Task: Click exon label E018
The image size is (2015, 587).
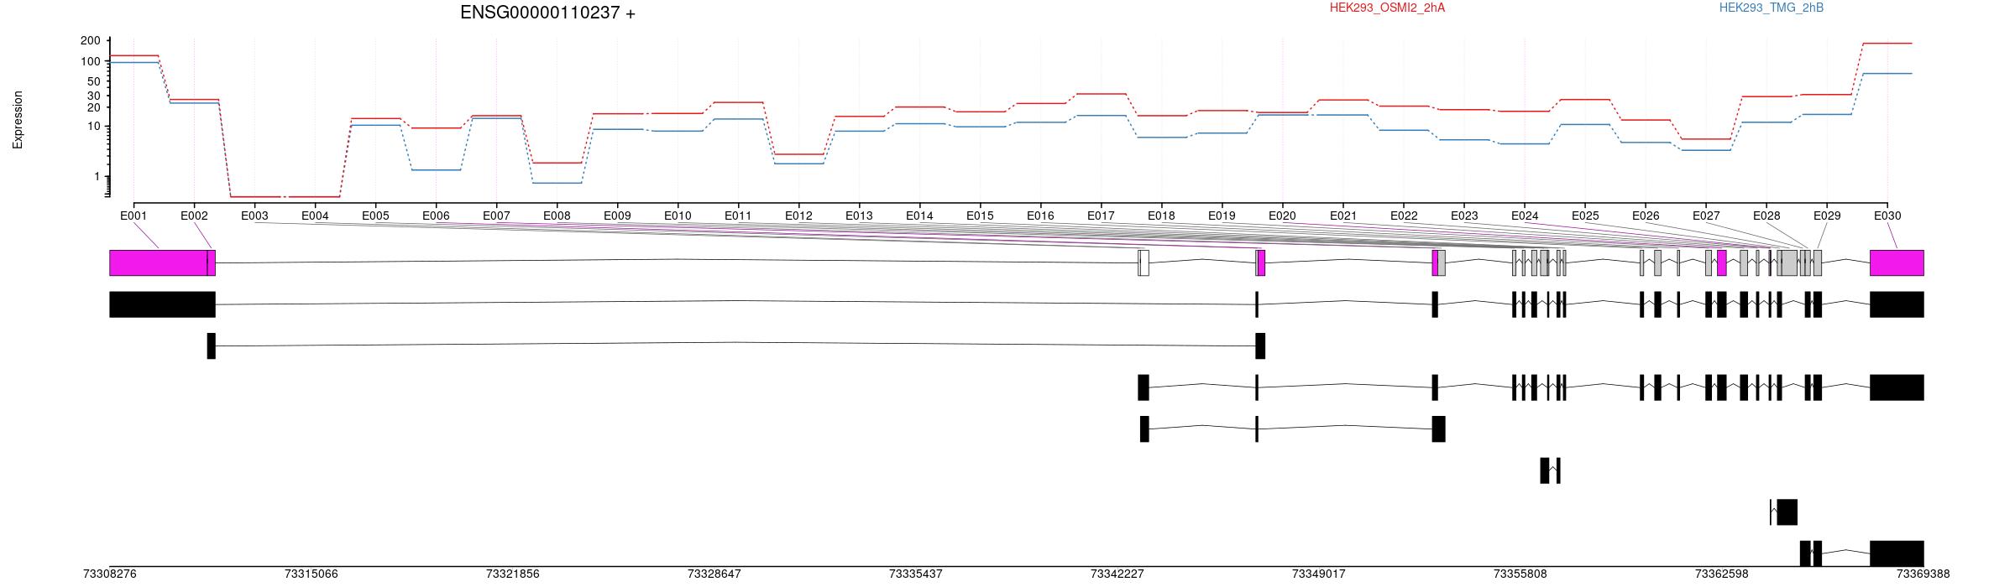Action: [1161, 216]
